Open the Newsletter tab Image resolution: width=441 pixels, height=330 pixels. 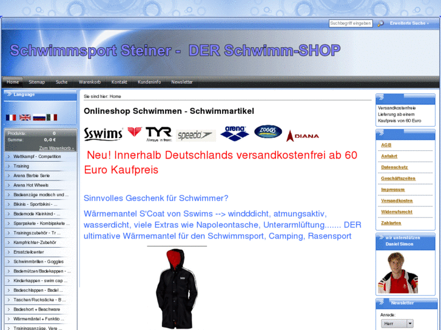coord(182,82)
